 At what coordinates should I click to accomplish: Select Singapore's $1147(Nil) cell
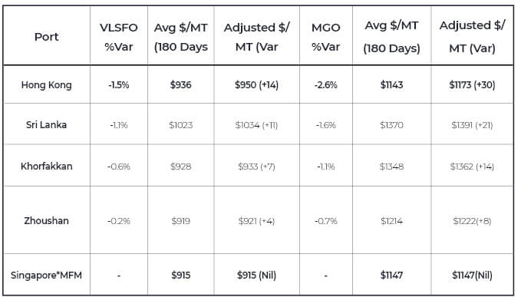click(472, 275)
